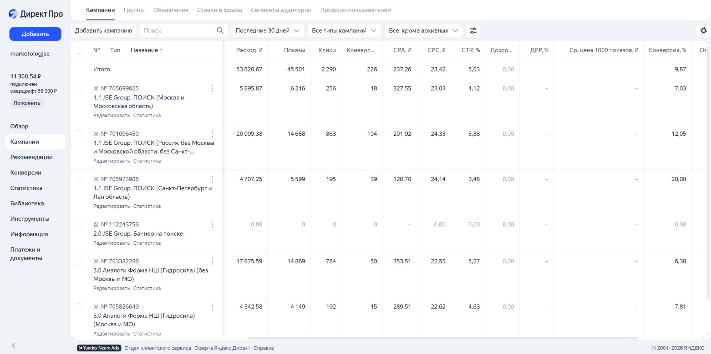Open three-dot menu for campaign 112243756

[x=212, y=225]
